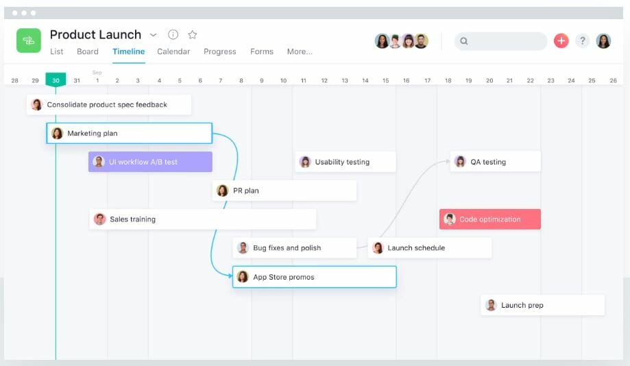Expand the Product Launch title dropdown arrow

153,35
